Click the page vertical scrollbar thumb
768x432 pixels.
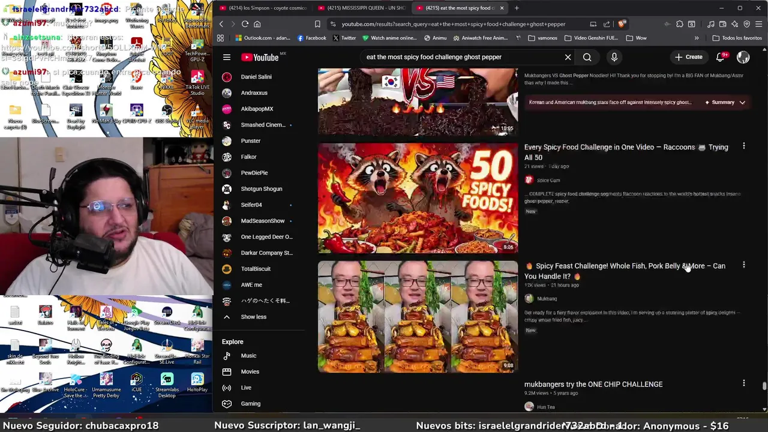tap(764, 386)
